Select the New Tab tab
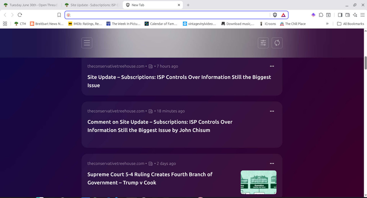367x198 pixels. point(153,5)
